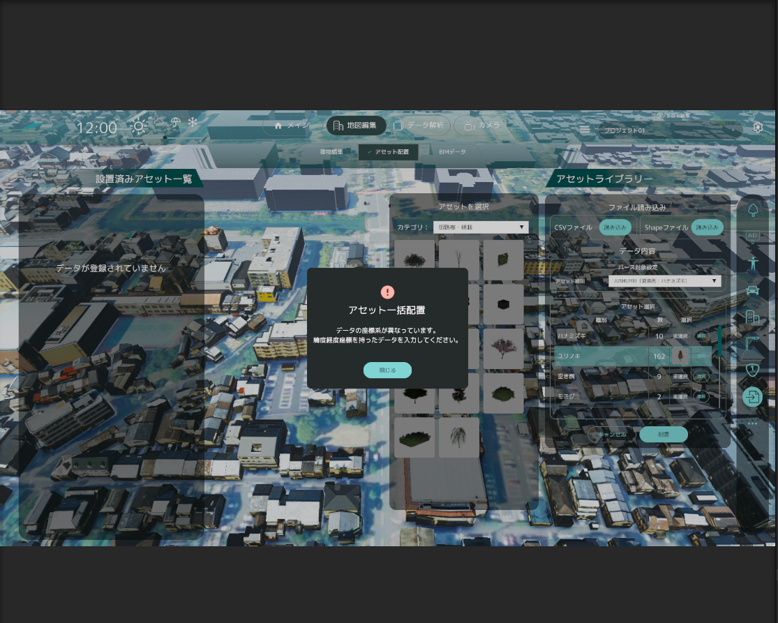Select the street light icon in sidebar

pos(752,343)
